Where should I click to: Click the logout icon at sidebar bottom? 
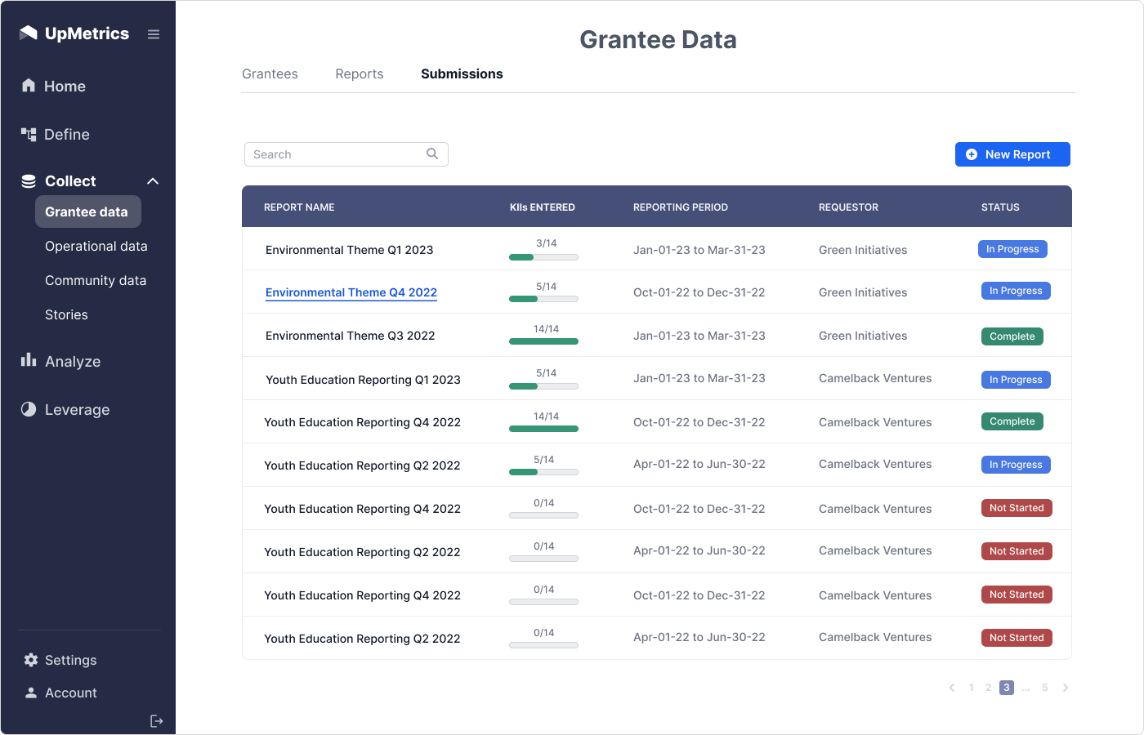pyautogui.click(x=156, y=721)
